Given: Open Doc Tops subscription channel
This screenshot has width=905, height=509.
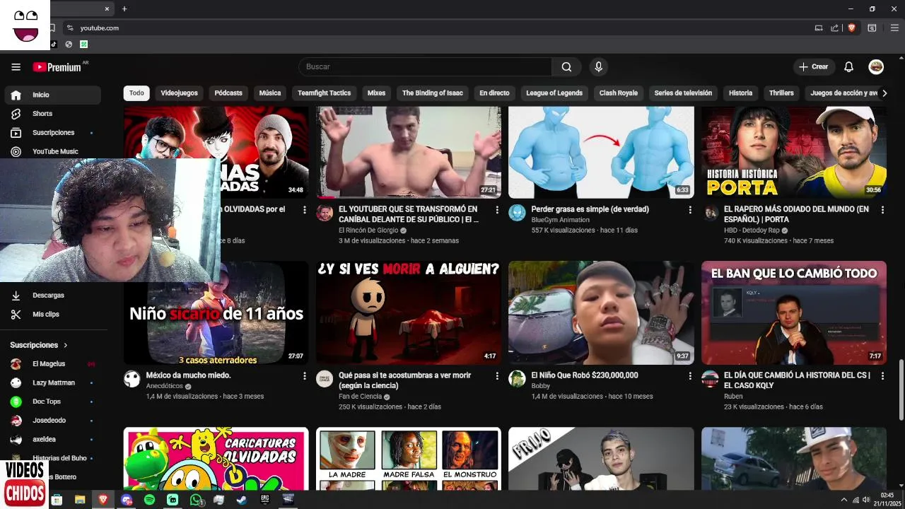Looking at the screenshot, I should pyautogui.click(x=52, y=402).
